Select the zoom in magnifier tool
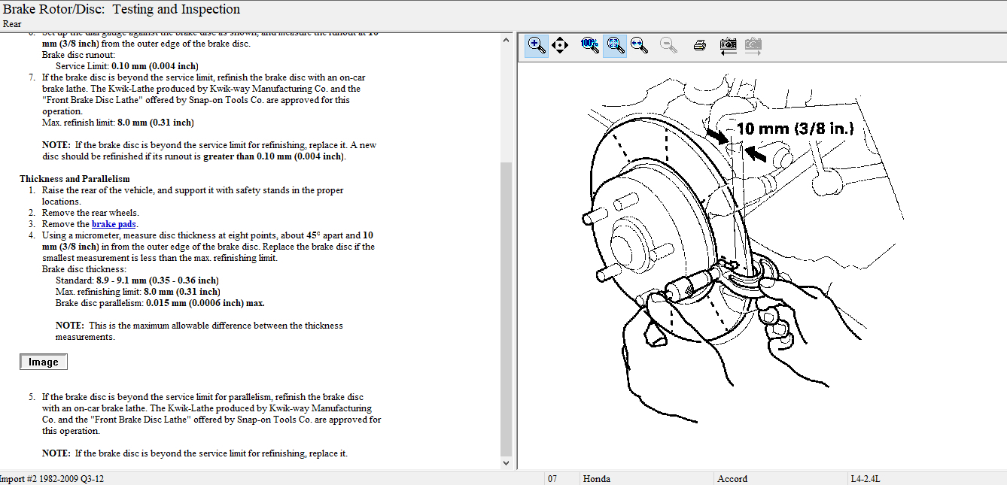The height and width of the screenshot is (485, 1007). click(537, 46)
